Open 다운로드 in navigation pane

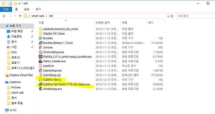click(16, 37)
